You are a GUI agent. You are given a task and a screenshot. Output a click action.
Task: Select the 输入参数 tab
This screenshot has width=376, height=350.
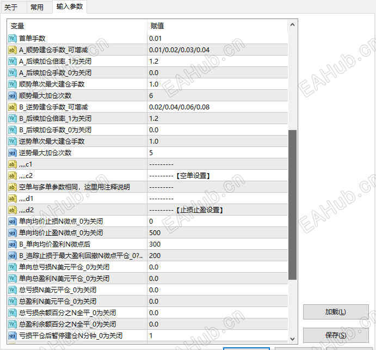click(x=70, y=7)
